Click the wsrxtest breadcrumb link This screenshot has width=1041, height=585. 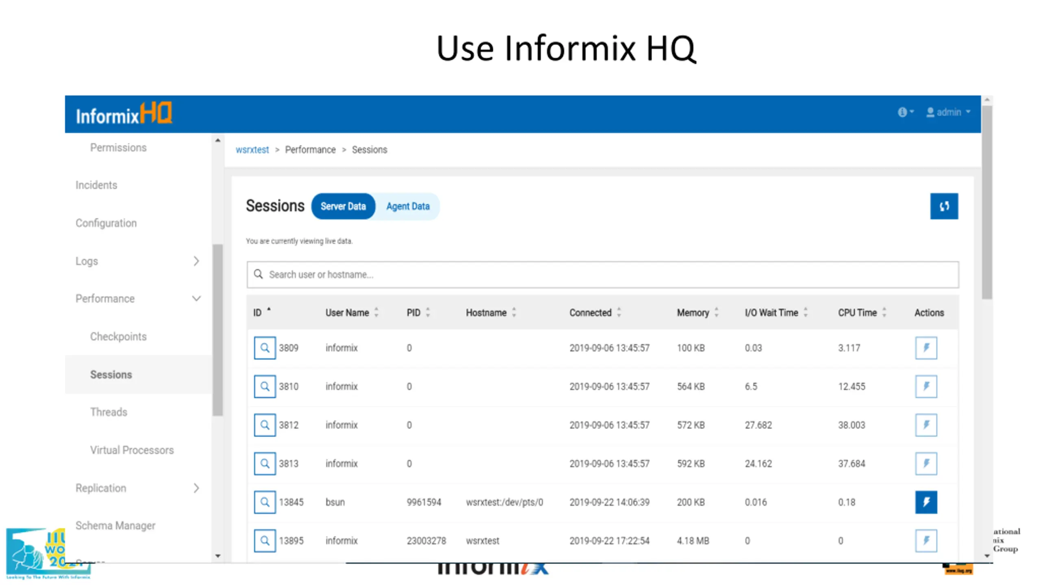point(252,150)
